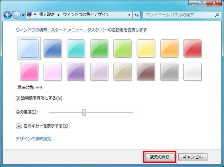The width and height of the screenshot is (224, 167).
Task: Select the dark blue window color swatch
Action: pos(53,48)
